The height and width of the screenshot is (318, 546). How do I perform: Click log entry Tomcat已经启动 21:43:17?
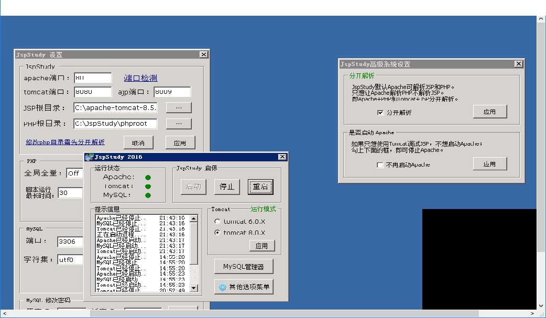[140, 251]
